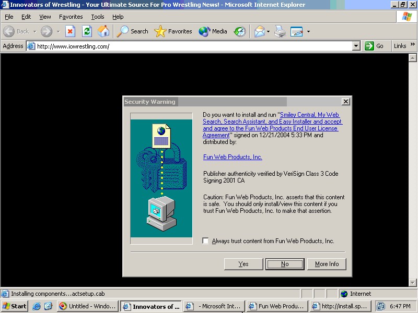Click the status bar page icon
418x313 pixels.
tap(5, 294)
